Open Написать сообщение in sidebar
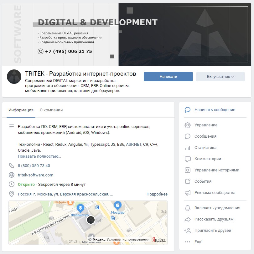 (x=215, y=110)
